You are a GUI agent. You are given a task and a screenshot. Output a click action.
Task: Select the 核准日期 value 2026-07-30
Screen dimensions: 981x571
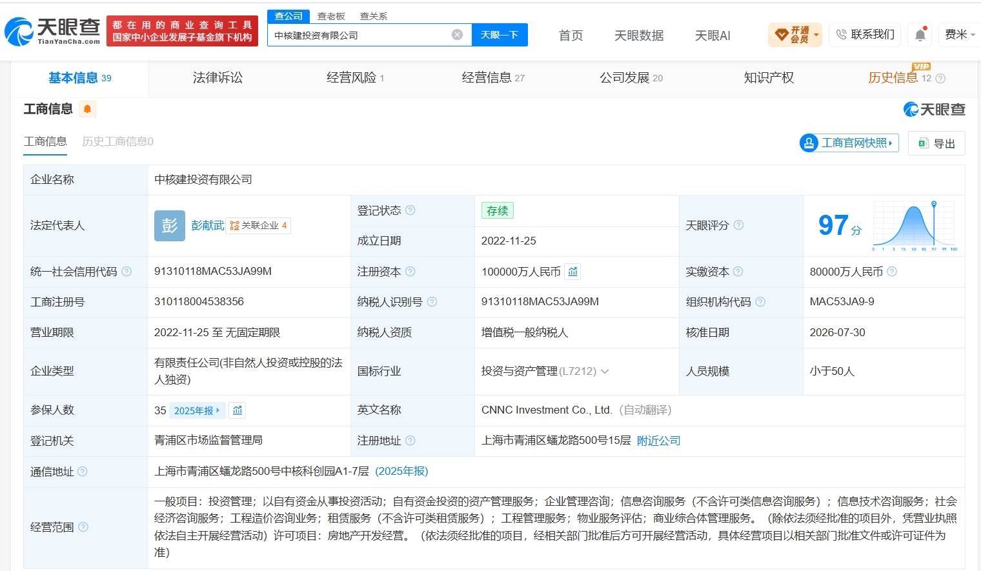pyautogui.click(x=838, y=332)
